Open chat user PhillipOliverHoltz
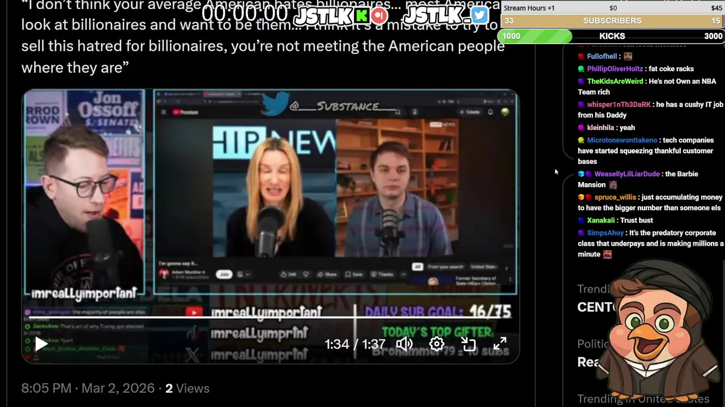This screenshot has width=725, height=407. pyautogui.click(x=615, y=69)
